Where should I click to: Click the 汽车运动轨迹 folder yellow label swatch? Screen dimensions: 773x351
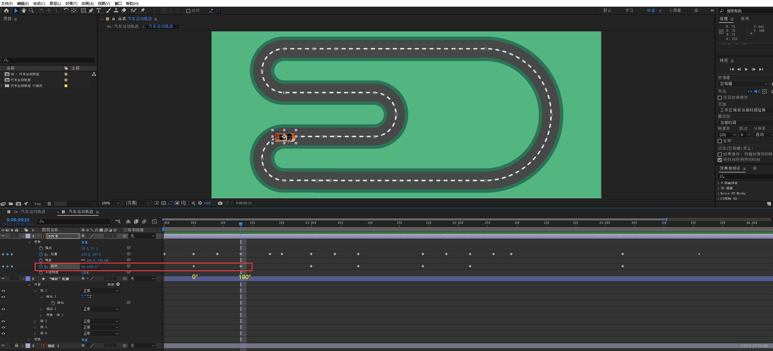click(66, 86)
